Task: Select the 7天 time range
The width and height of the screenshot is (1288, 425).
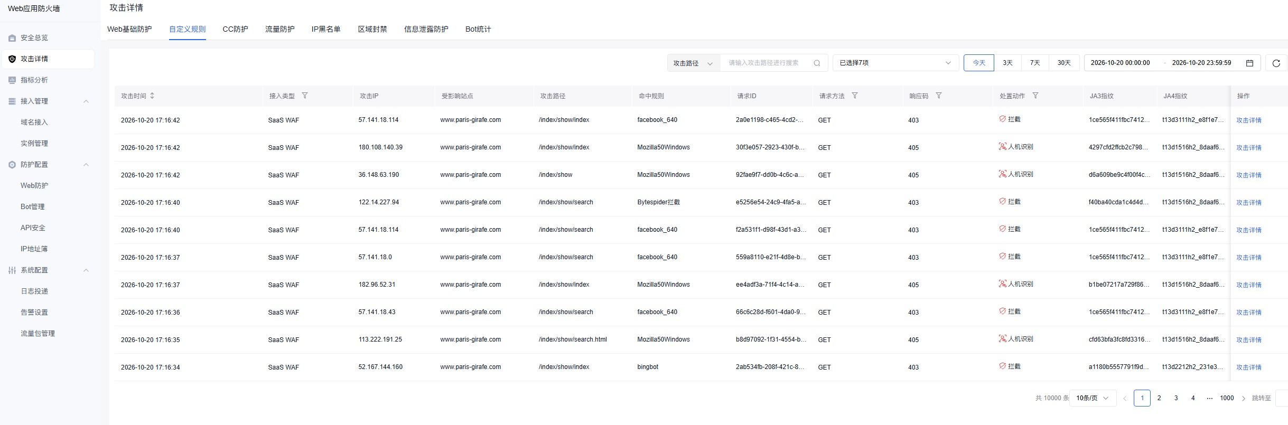Action: 1035,63
